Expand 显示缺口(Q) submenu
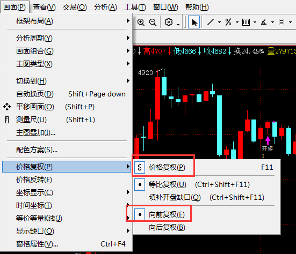This screenshot has height=254, width=296. point(67,231)
